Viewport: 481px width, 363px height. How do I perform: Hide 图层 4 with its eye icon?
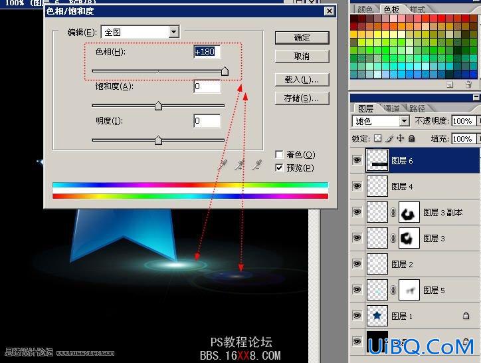357,185
